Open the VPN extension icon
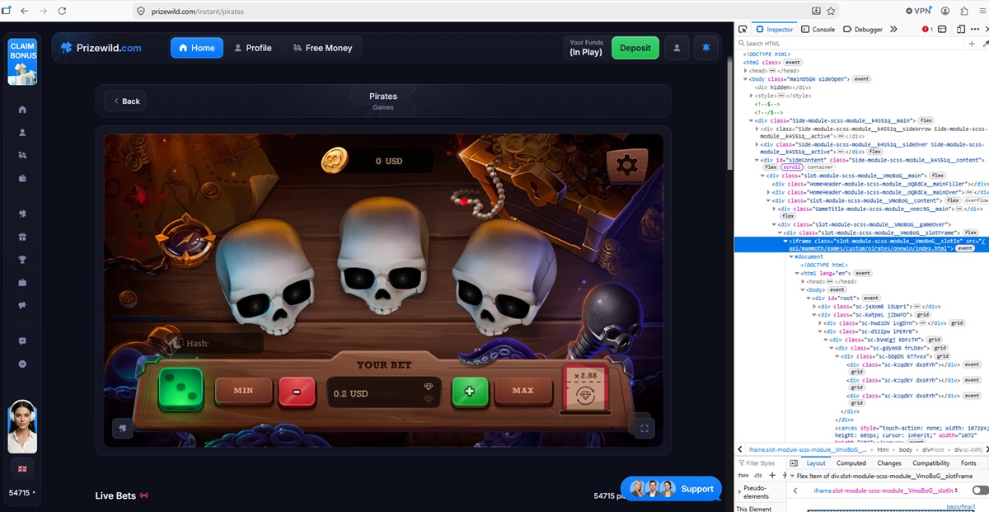This screenshot has width=989, height=512. pos(917,11)
